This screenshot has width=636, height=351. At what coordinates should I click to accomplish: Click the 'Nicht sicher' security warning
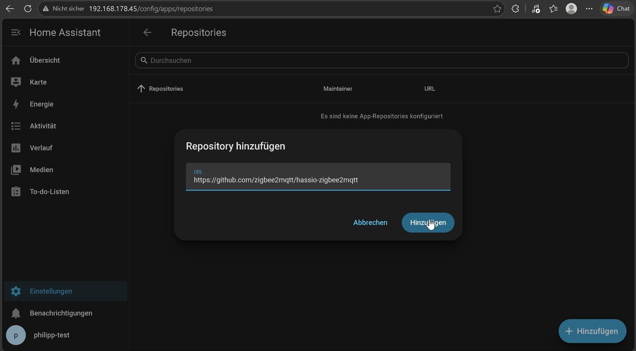coord(64,8)
